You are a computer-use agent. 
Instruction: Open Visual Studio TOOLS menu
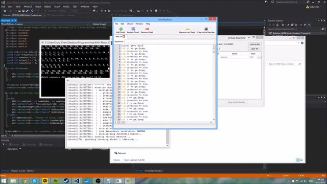(66, 7)
